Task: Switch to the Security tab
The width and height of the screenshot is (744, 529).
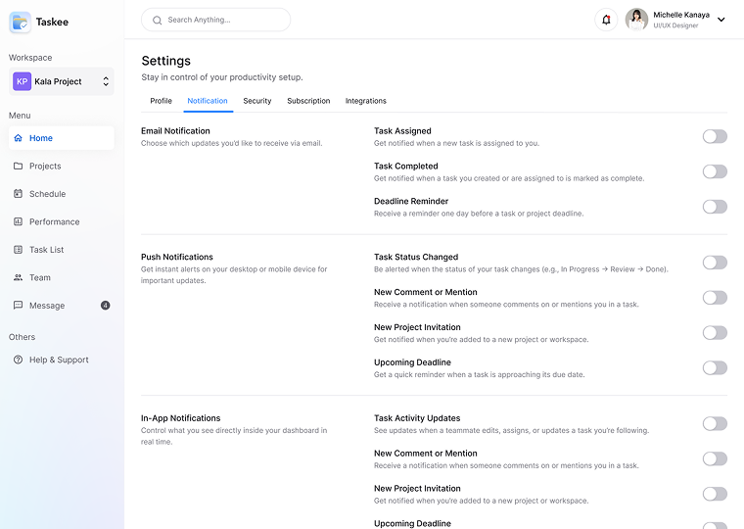Action: tap(257, 101)
